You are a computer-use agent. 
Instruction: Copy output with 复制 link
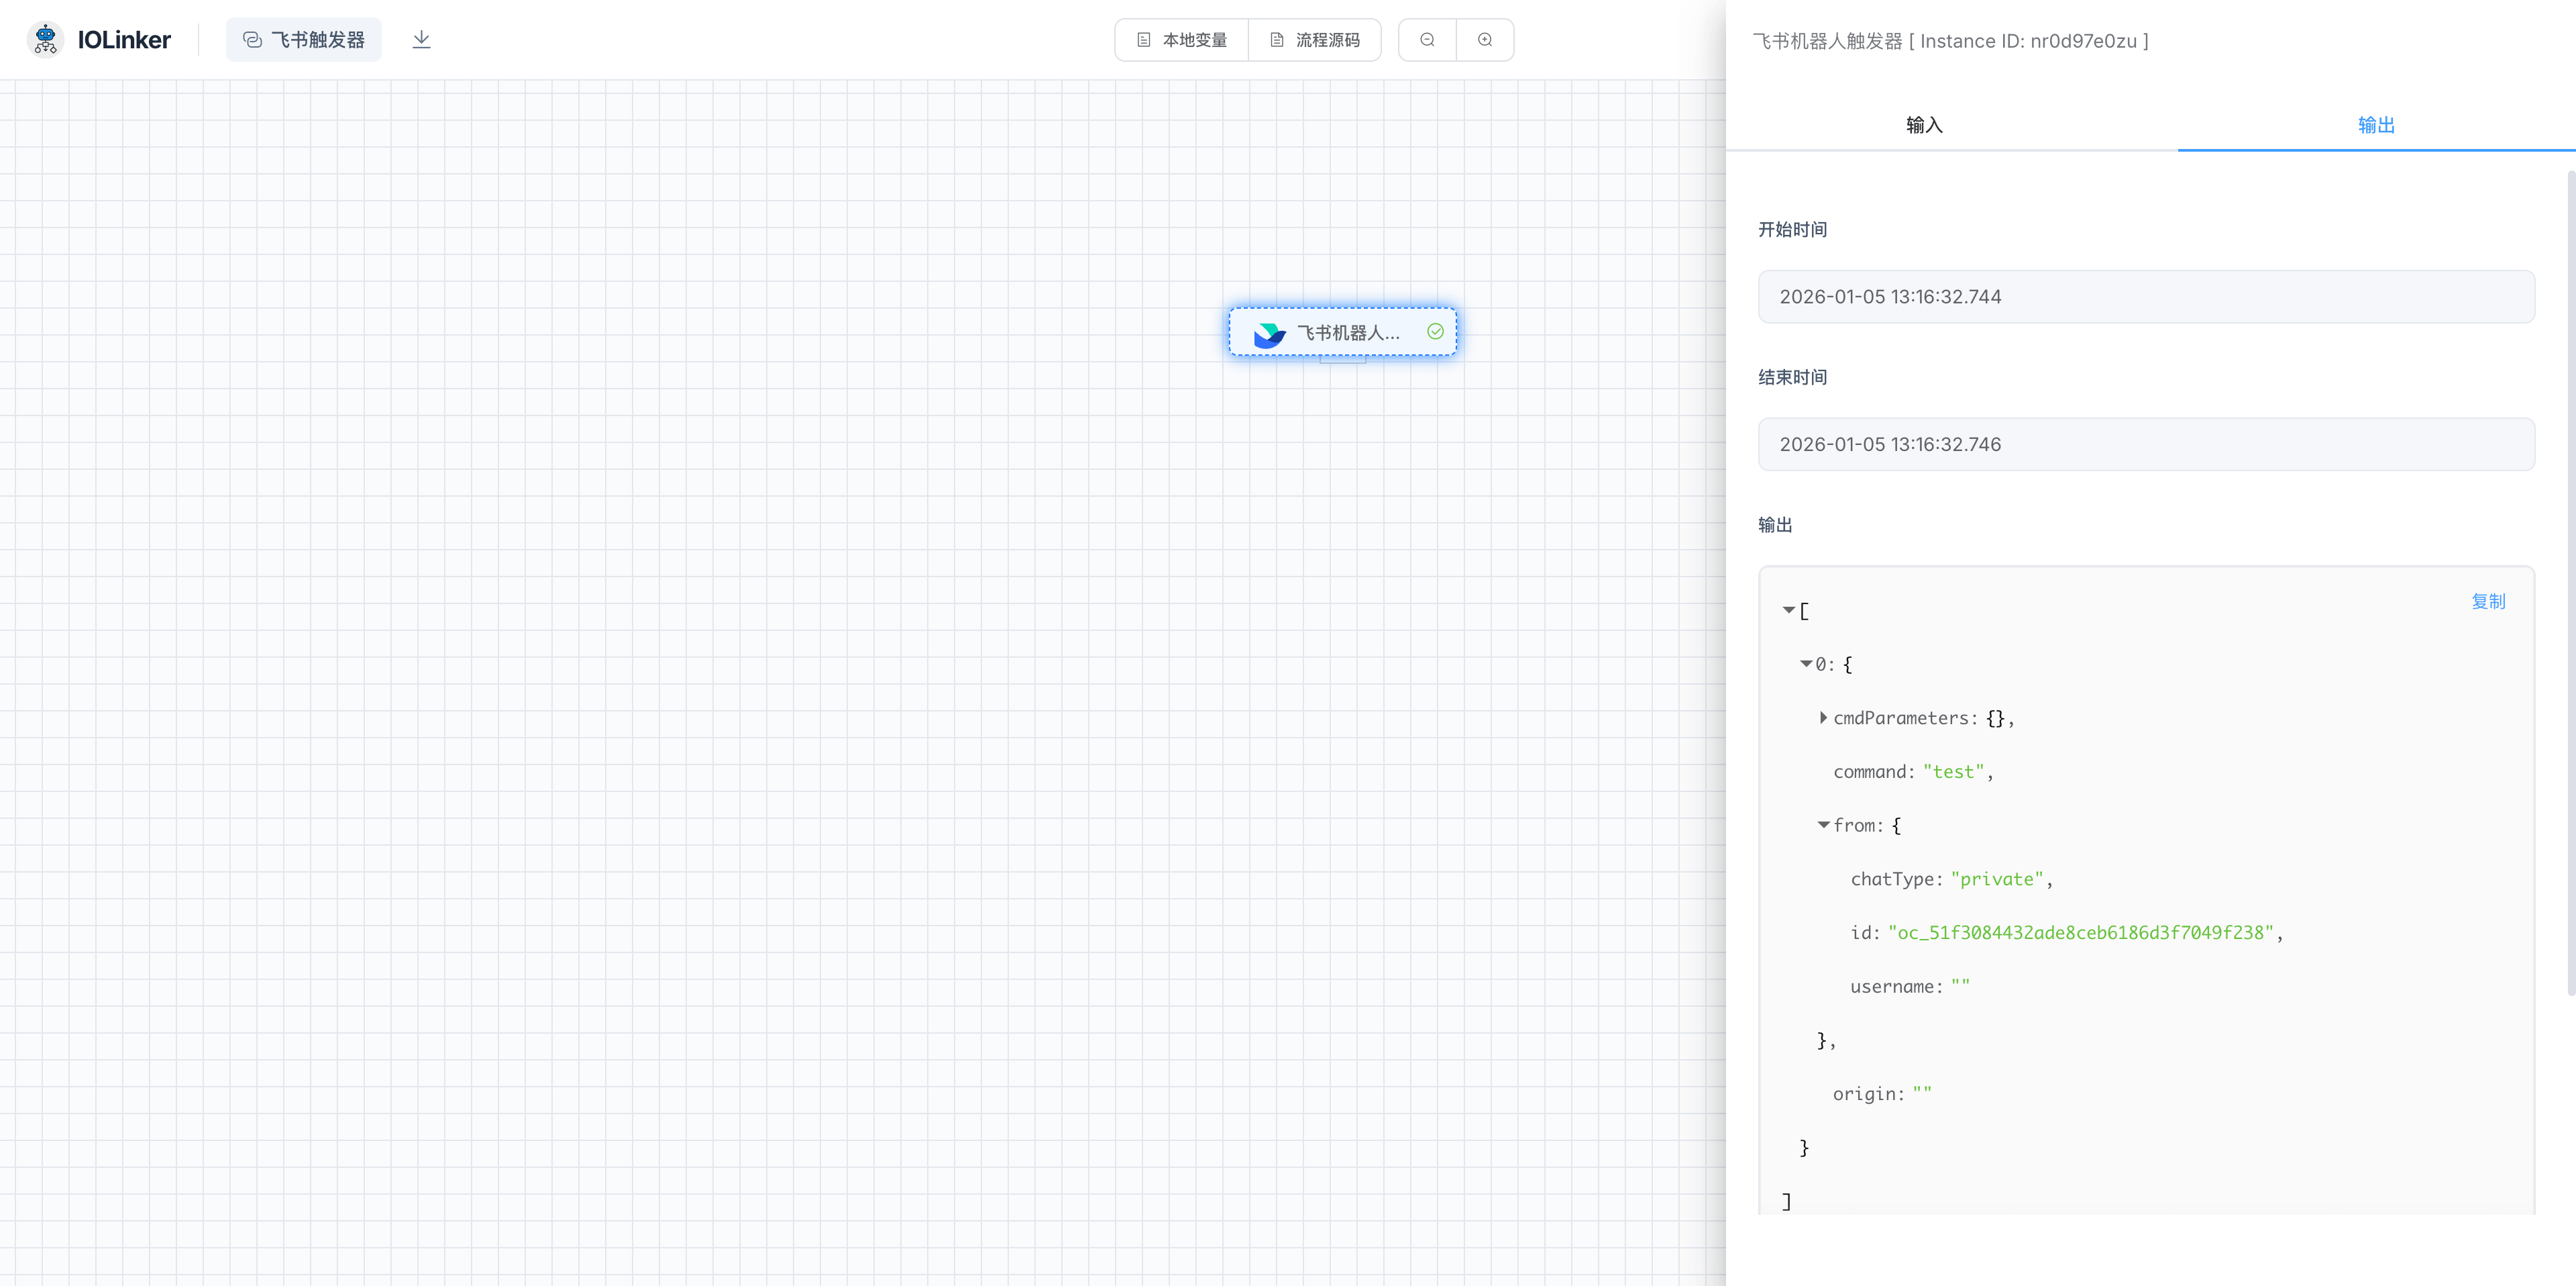(x=2488, y=601)
